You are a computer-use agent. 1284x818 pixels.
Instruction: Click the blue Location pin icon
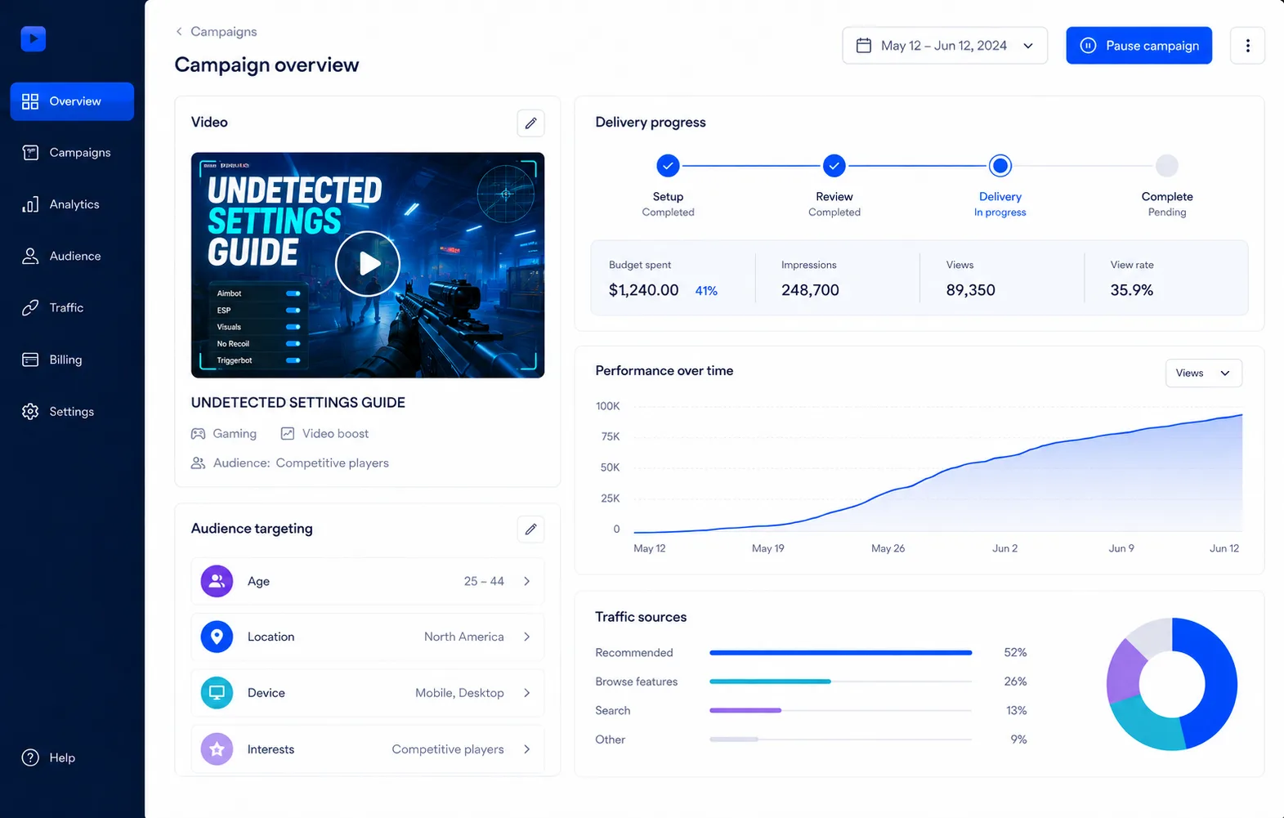[x=217, y=637]
